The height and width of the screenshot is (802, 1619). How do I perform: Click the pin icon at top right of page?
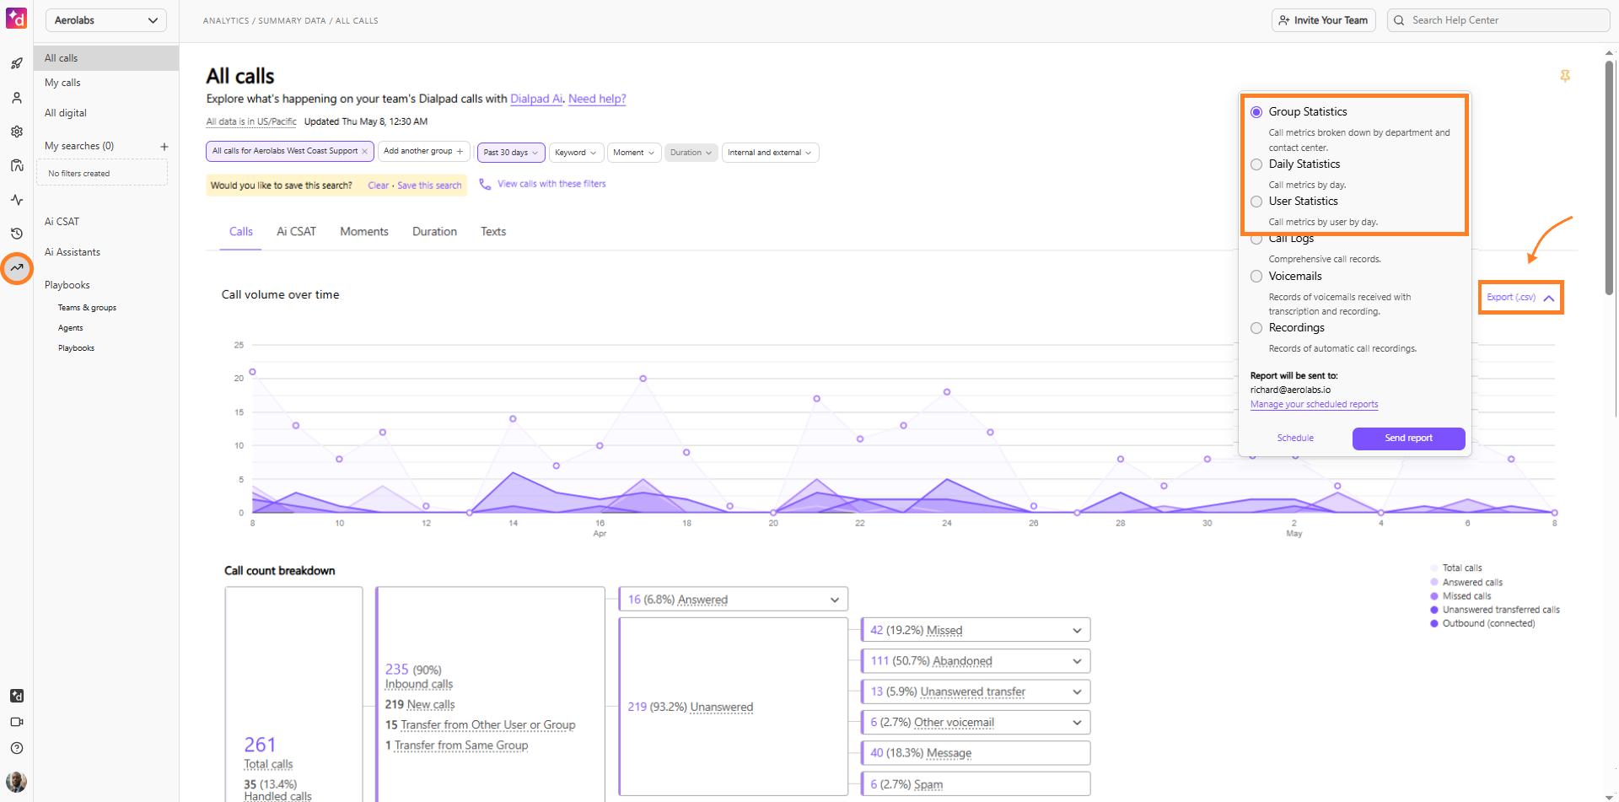[1565, 76]
